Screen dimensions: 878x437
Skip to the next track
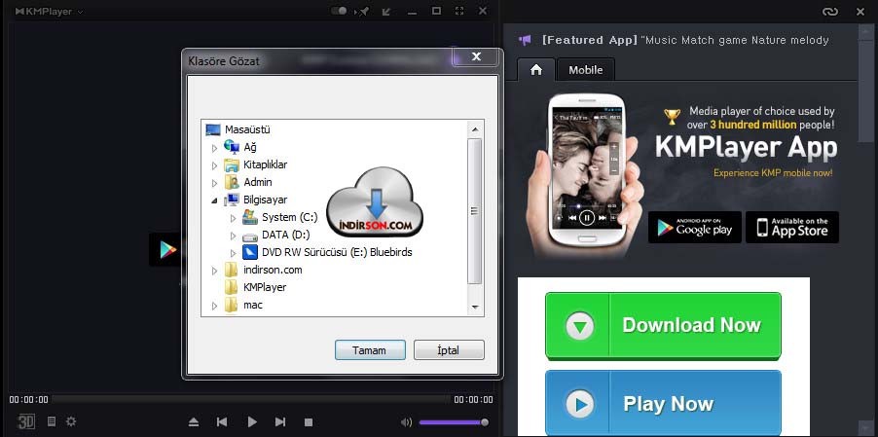click(280, 421)
